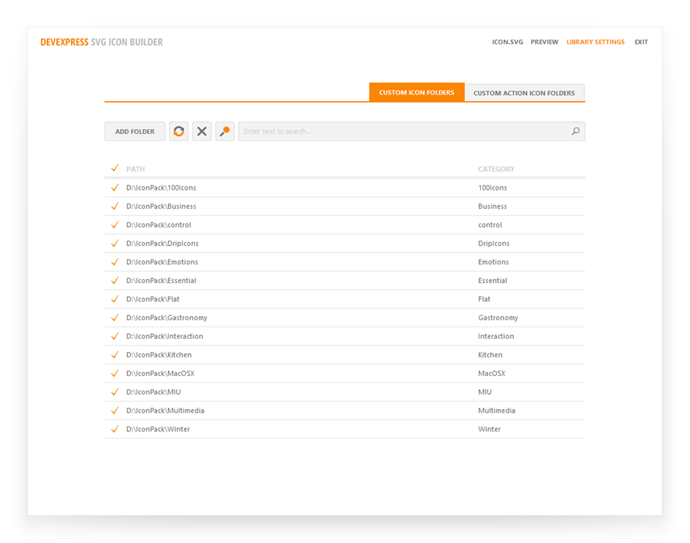Click the DripIcons category cell
Screen dimensions: 690x543
coord(494,243)
